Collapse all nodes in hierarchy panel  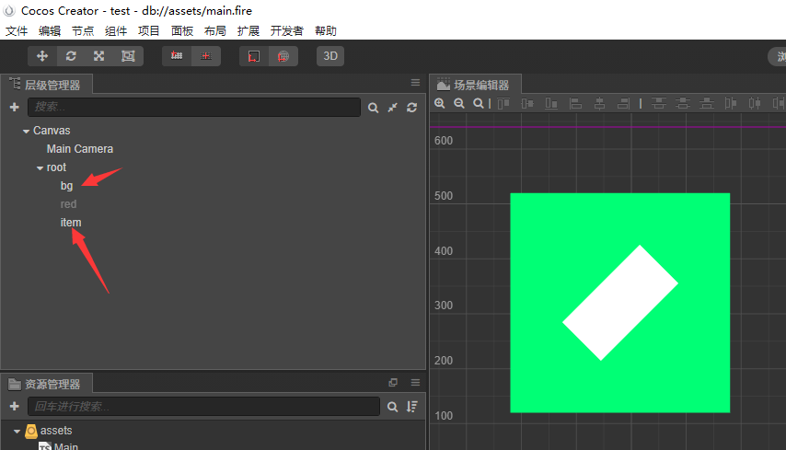click(x=392, y=108)
